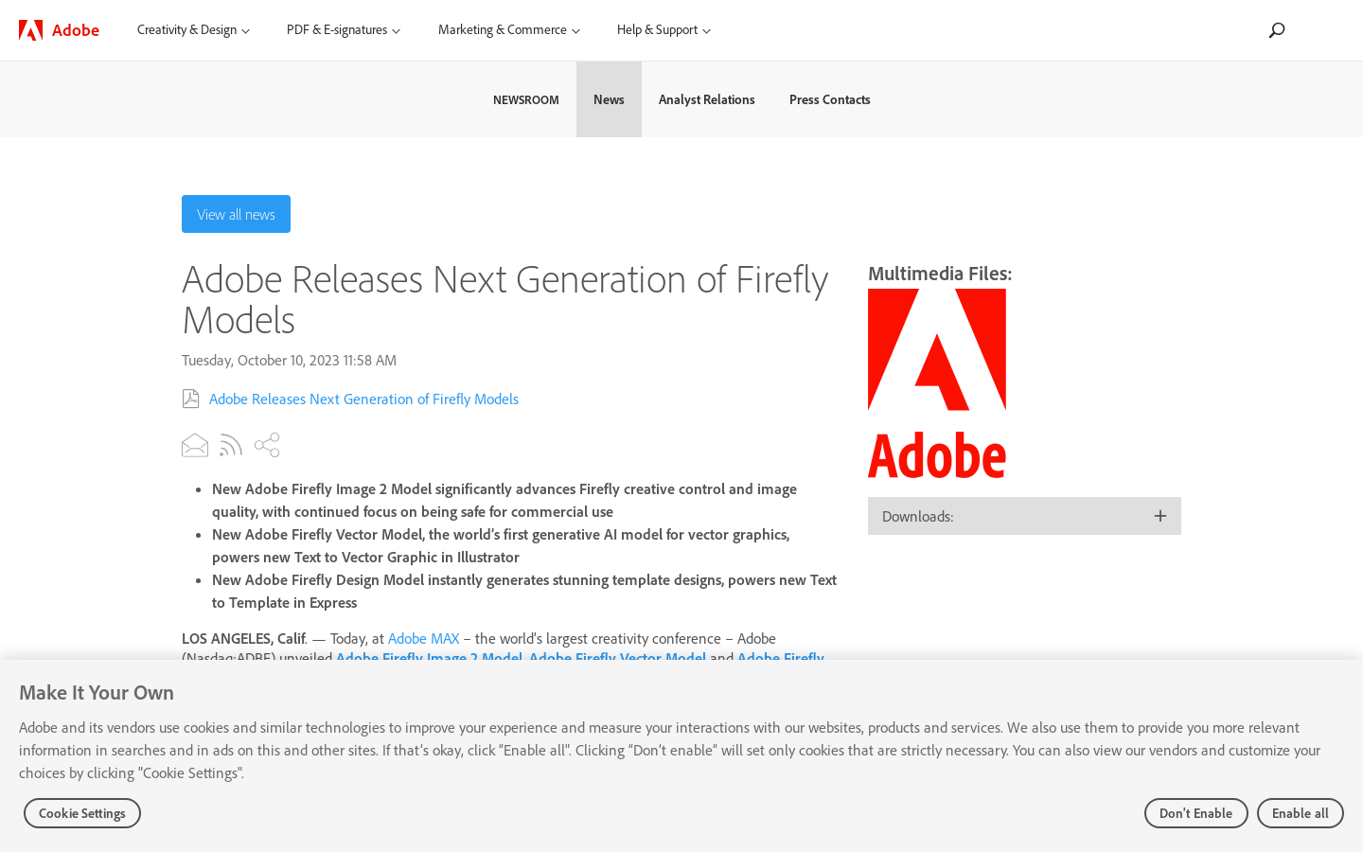Viewport: 1363px width, 852px height.
Task: Open Creativity & Design dropdown menu
Action: [193, 30]
